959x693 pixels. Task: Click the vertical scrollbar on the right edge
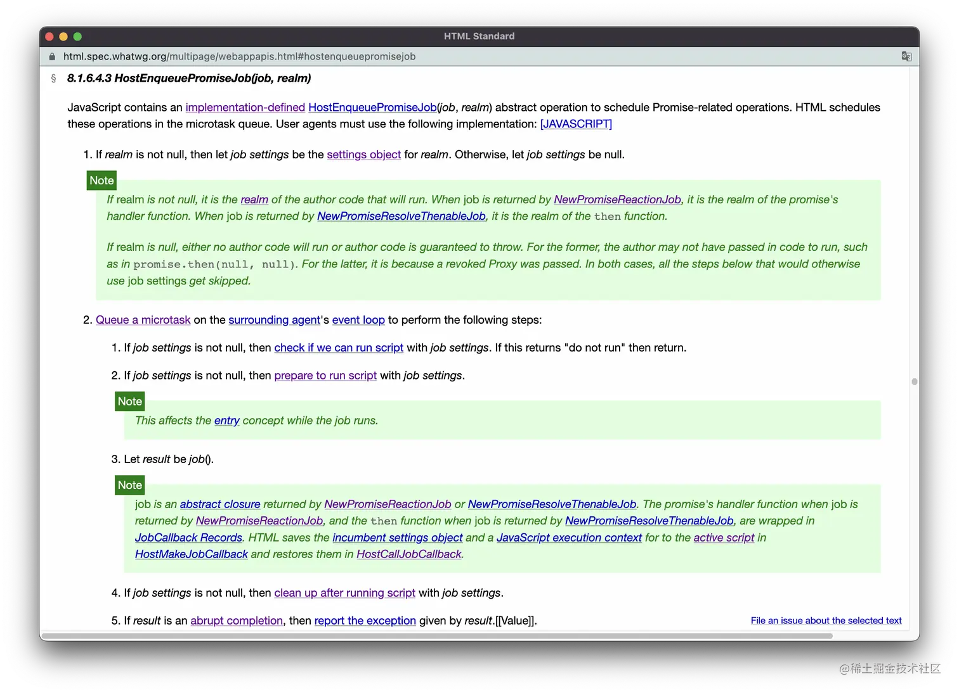914,381
